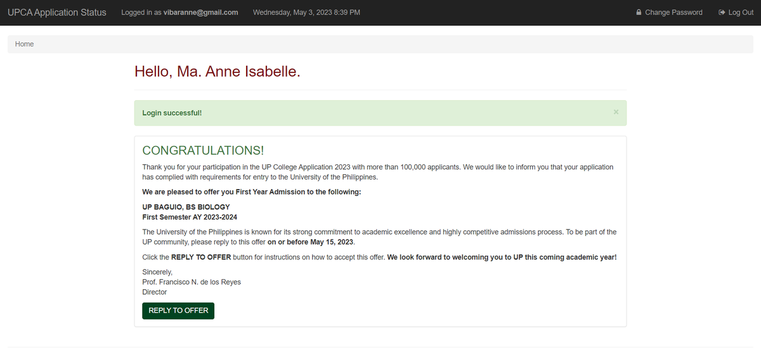Click the First Year Admission offer sentence
Viewport: 761px width, 357px height.
(x=252, y=192)
